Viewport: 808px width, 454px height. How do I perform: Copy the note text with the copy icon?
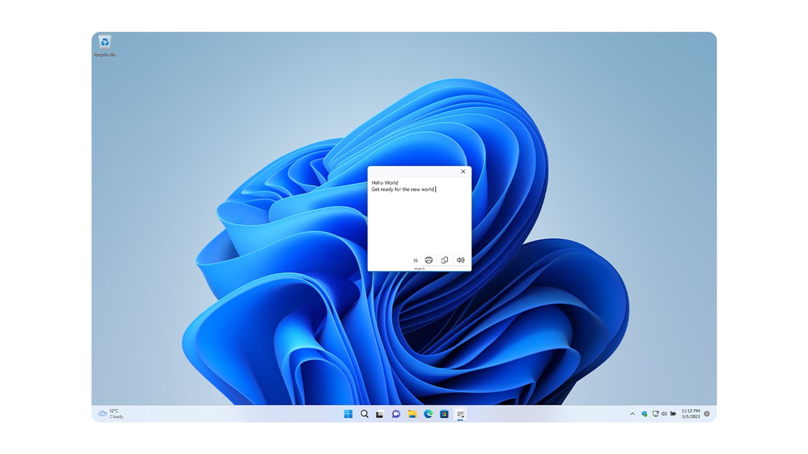444,260
